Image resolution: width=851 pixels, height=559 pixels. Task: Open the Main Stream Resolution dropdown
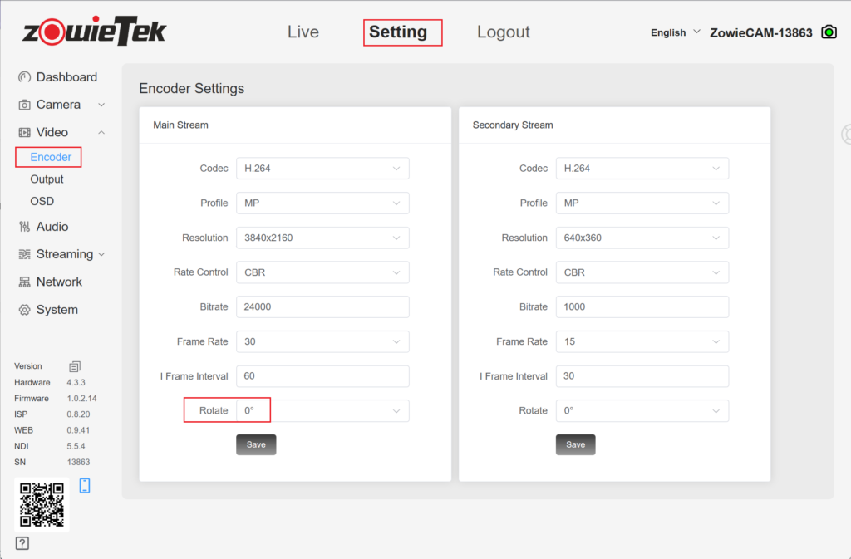(322, 238)
